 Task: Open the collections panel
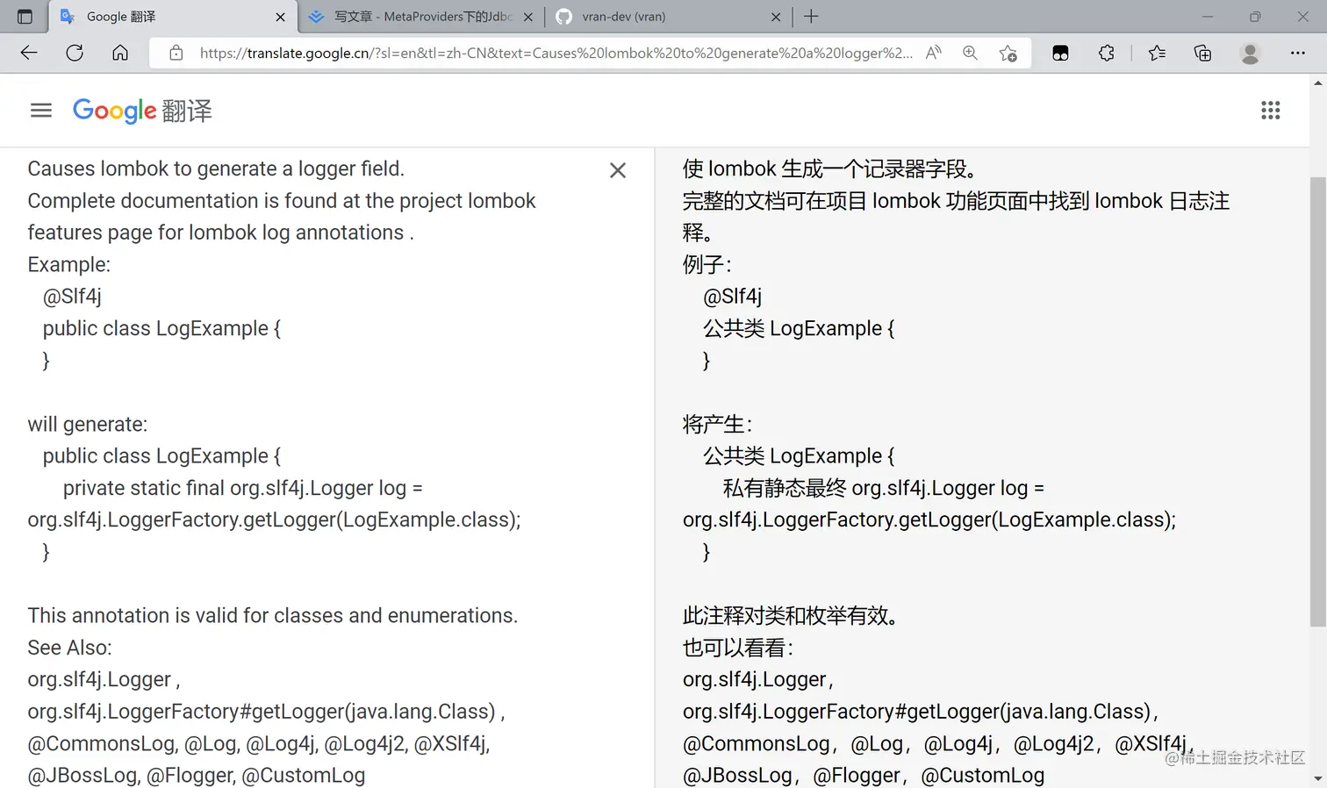[x=1203, y=53]
